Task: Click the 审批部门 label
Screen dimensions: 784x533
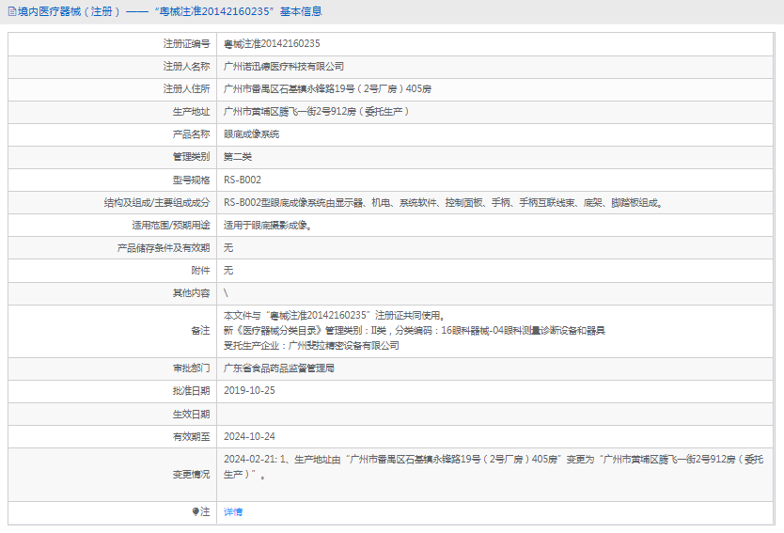Action: 192,368
